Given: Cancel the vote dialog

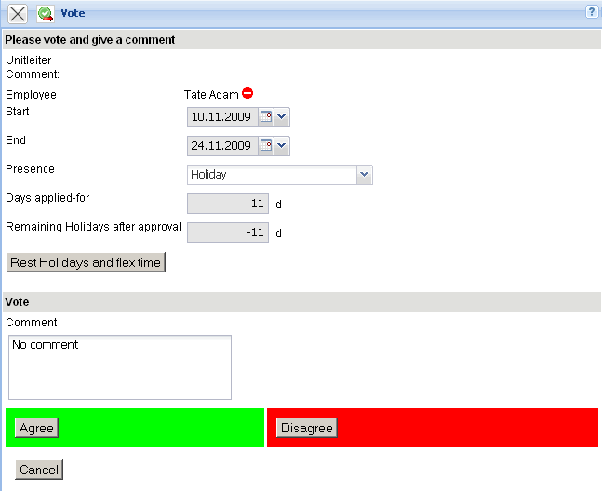Looking at the screenshot, I should (39, 470).
